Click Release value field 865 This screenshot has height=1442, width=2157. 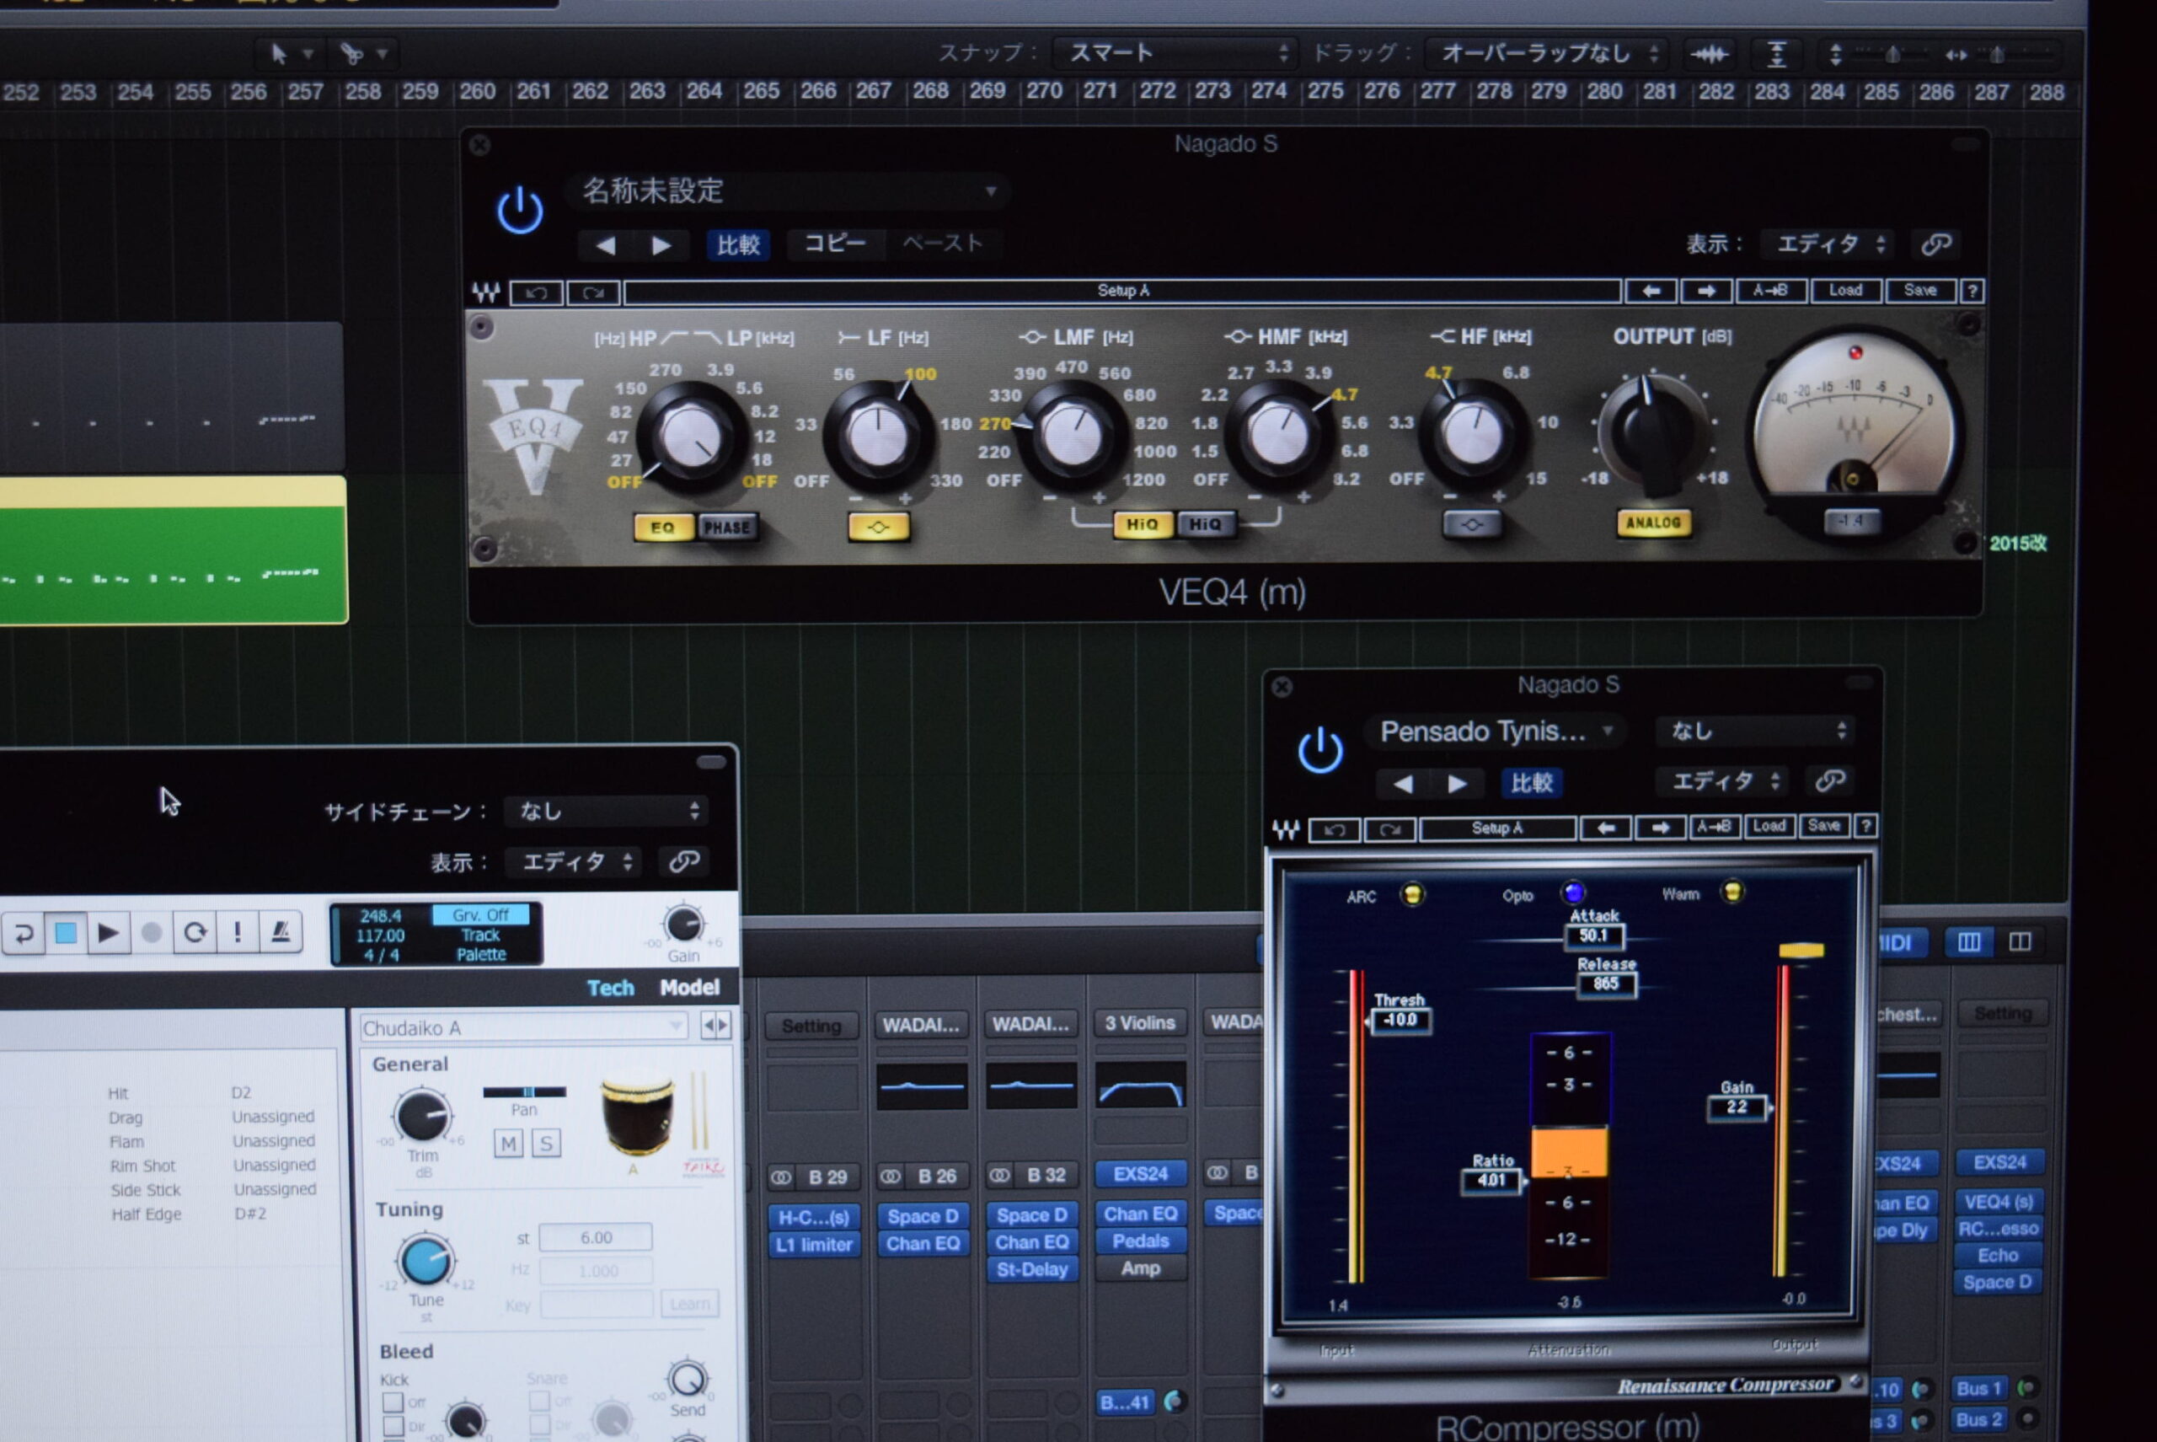coord(1606,984)
